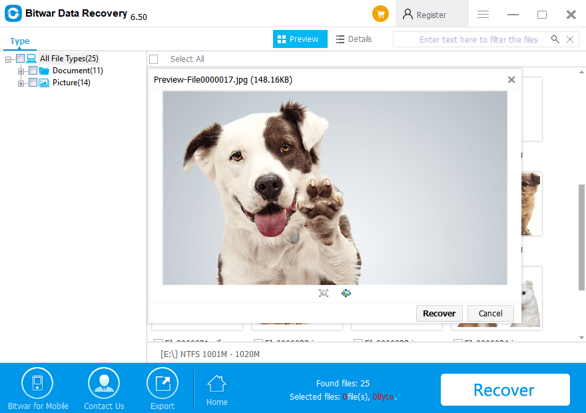
Task: Click the orange shopping cart icon
Action: coord(380,14)
